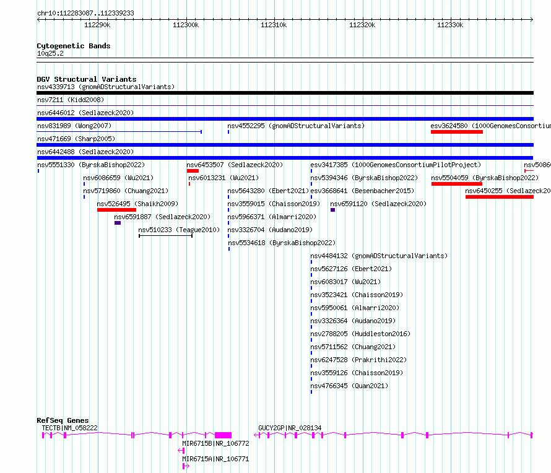Open nsv5534618 (ByrskaBishop2022) label
This screenshot has width=551, height=473.
[282, 243]
